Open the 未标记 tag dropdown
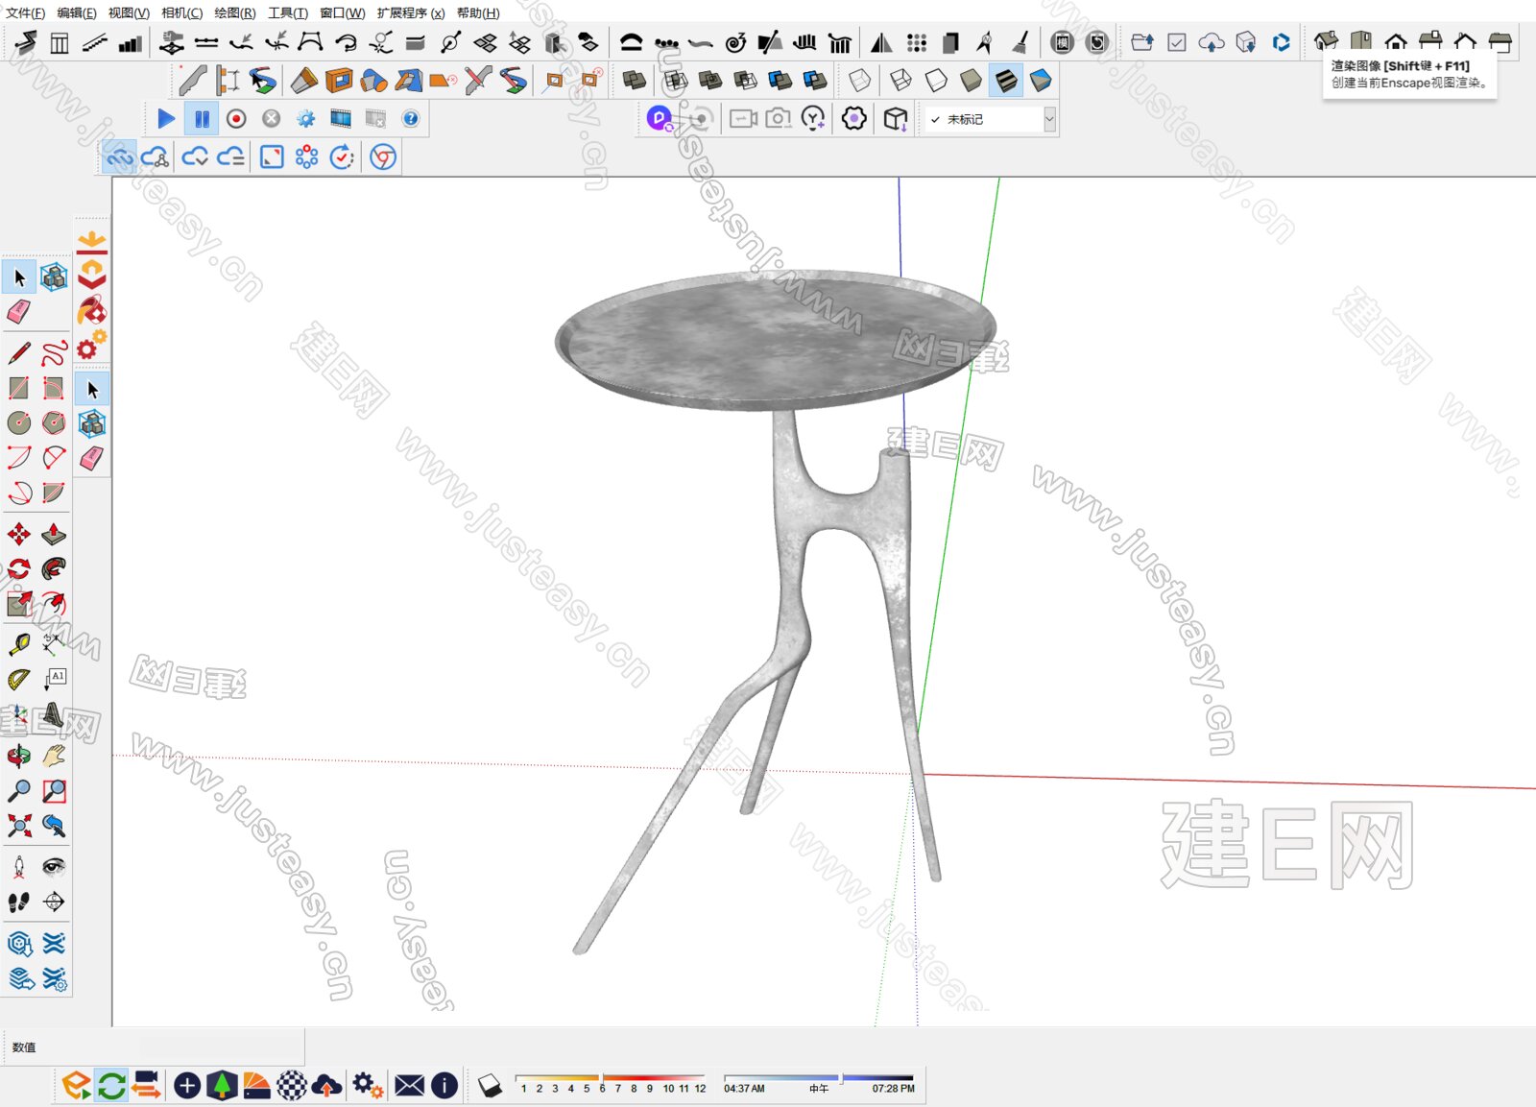The width and height of the screenshot is (1536, 1107). pyautogui.click(x=1049, y=119)
